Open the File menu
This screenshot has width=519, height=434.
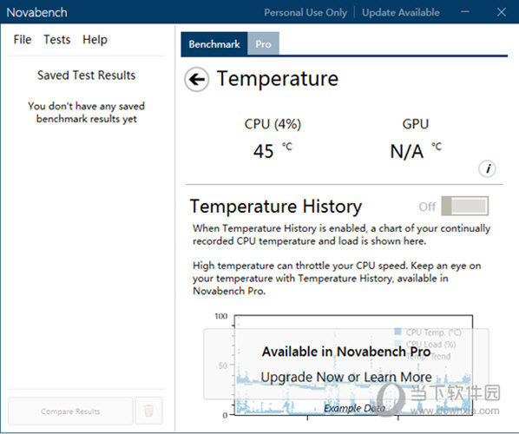pyautogui.click(x=23, y=40)
